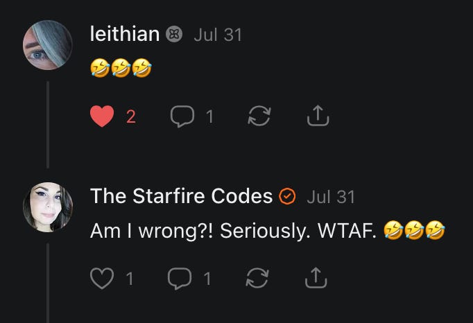473x323 pixels.
Task: Share The Starfire Codes' reply
Action: point(316,278)
